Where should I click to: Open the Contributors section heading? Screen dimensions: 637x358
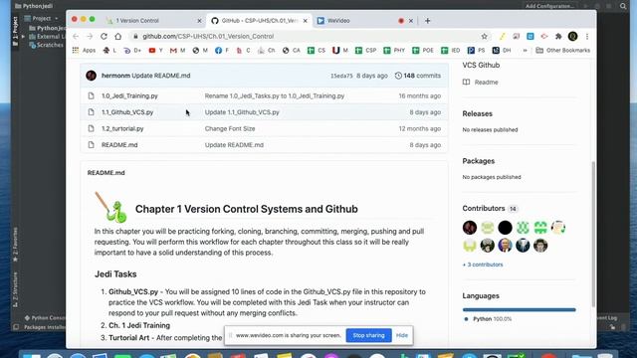484,208
